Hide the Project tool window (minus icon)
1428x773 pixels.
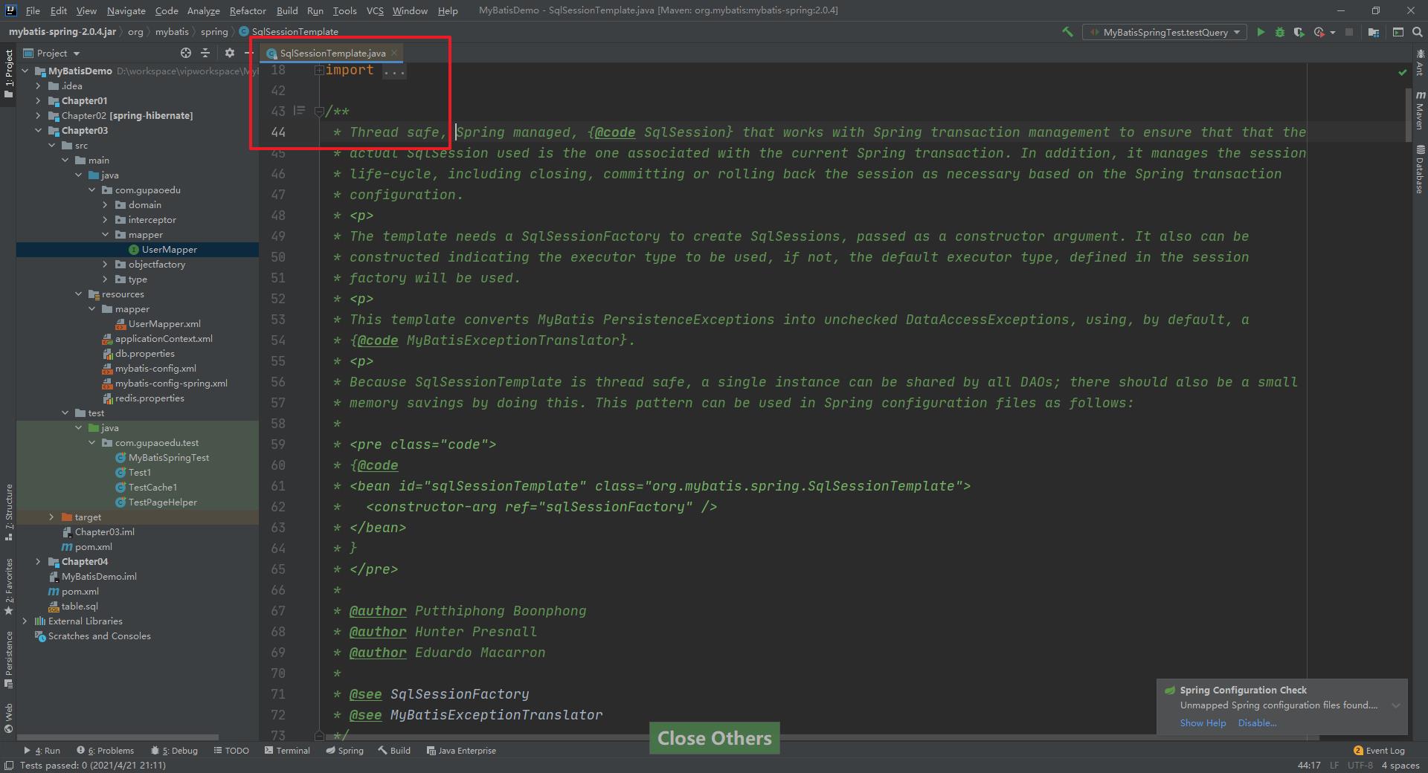249,53
